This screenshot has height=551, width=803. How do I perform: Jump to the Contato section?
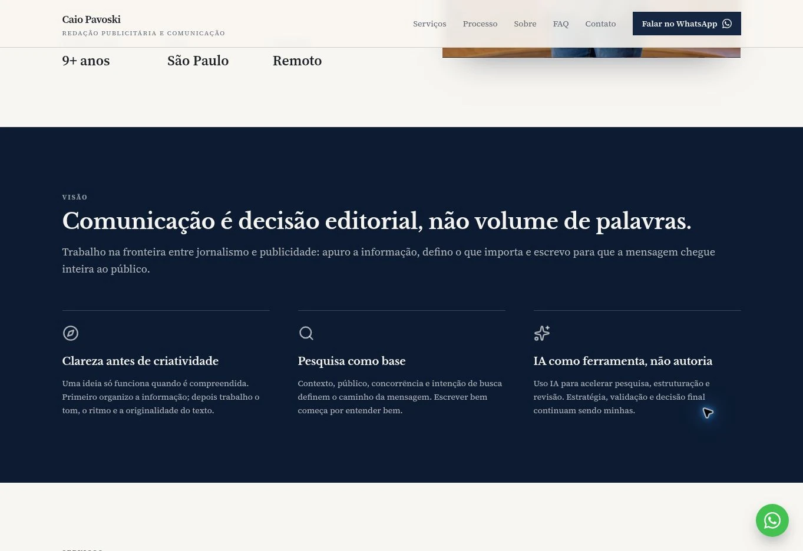pyautogui.click(x=600, y=24)
